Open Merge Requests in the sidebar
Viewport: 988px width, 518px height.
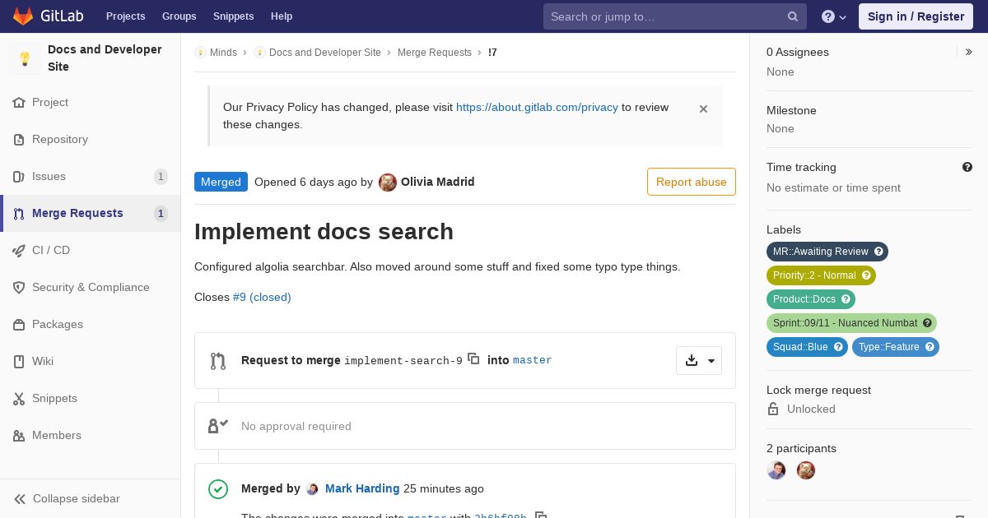point(91,214)
